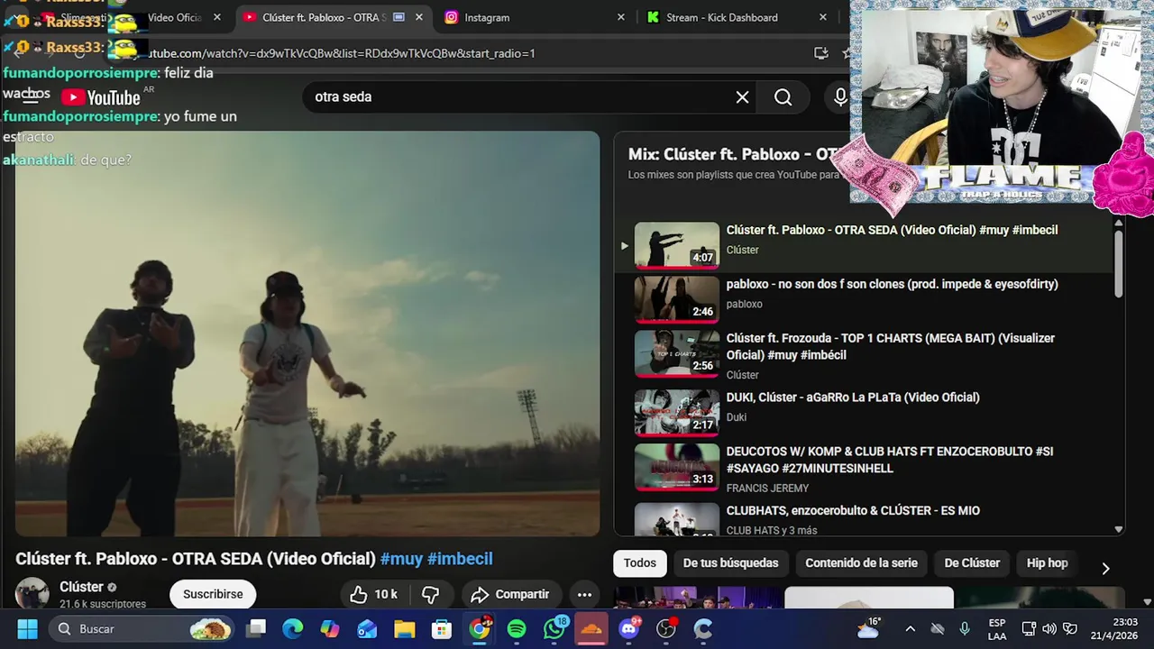
Task: Open WhatsApp from the taskbar
Action: point(554,628)
